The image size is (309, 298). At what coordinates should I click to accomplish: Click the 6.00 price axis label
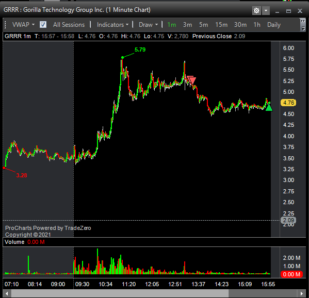(x=288, y=48)
